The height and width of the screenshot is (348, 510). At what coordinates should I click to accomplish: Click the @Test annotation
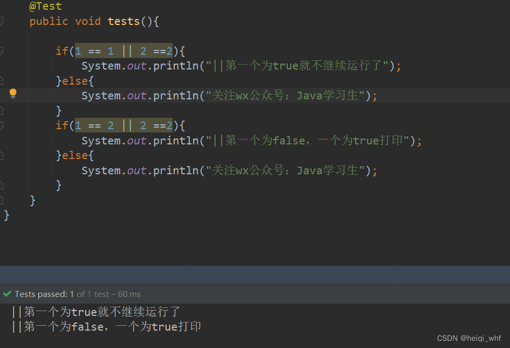pos(46,6)
